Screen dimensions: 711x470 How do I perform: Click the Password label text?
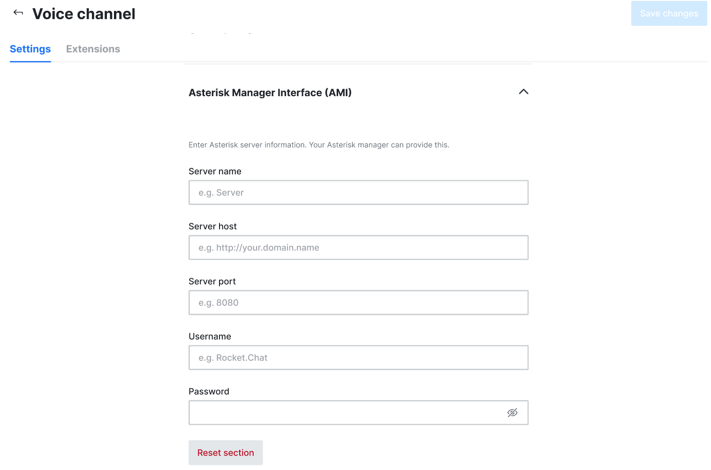(x=209, y=392)
